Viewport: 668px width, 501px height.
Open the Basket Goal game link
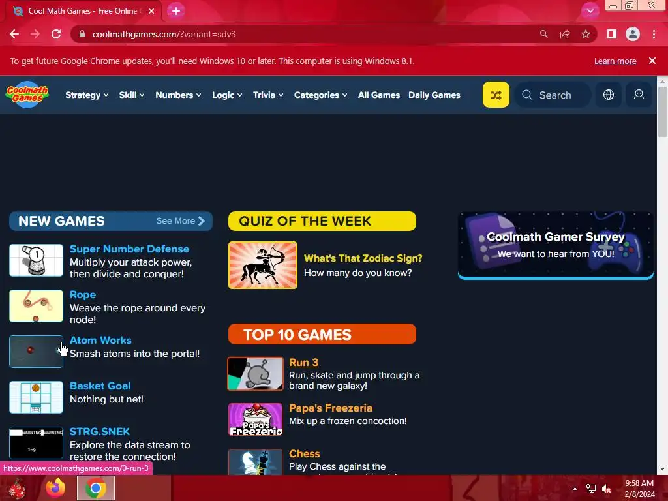click(100, 386)
